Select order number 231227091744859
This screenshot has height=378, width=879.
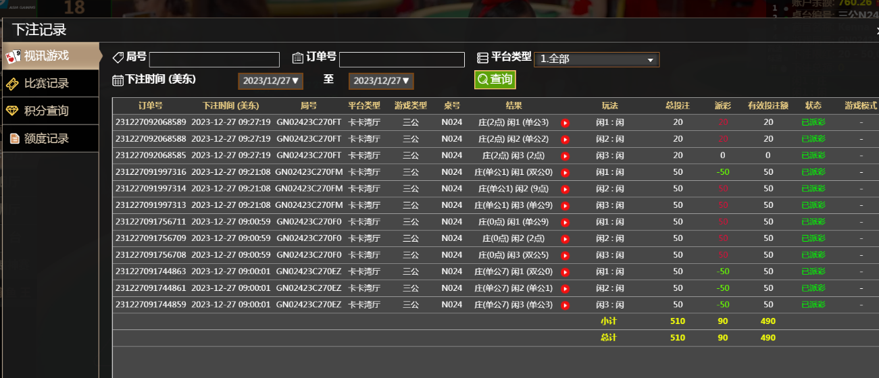pyautogui.click(x=151, y=304)
